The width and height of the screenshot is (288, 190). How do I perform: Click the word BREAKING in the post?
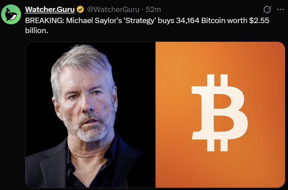(44, 20)
